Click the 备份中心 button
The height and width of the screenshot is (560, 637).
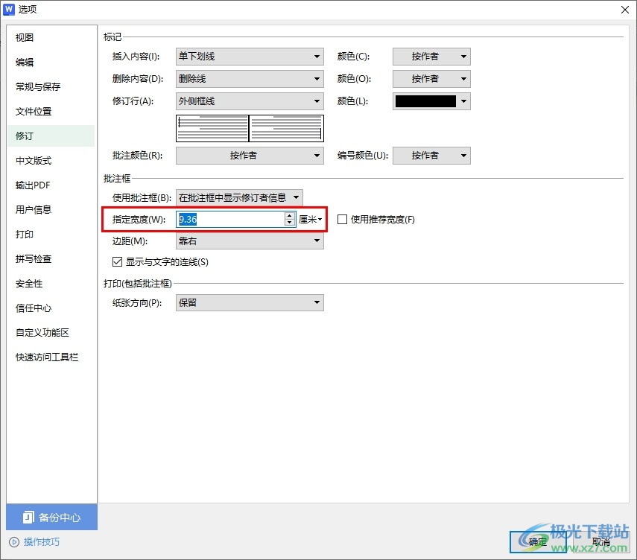51,517
